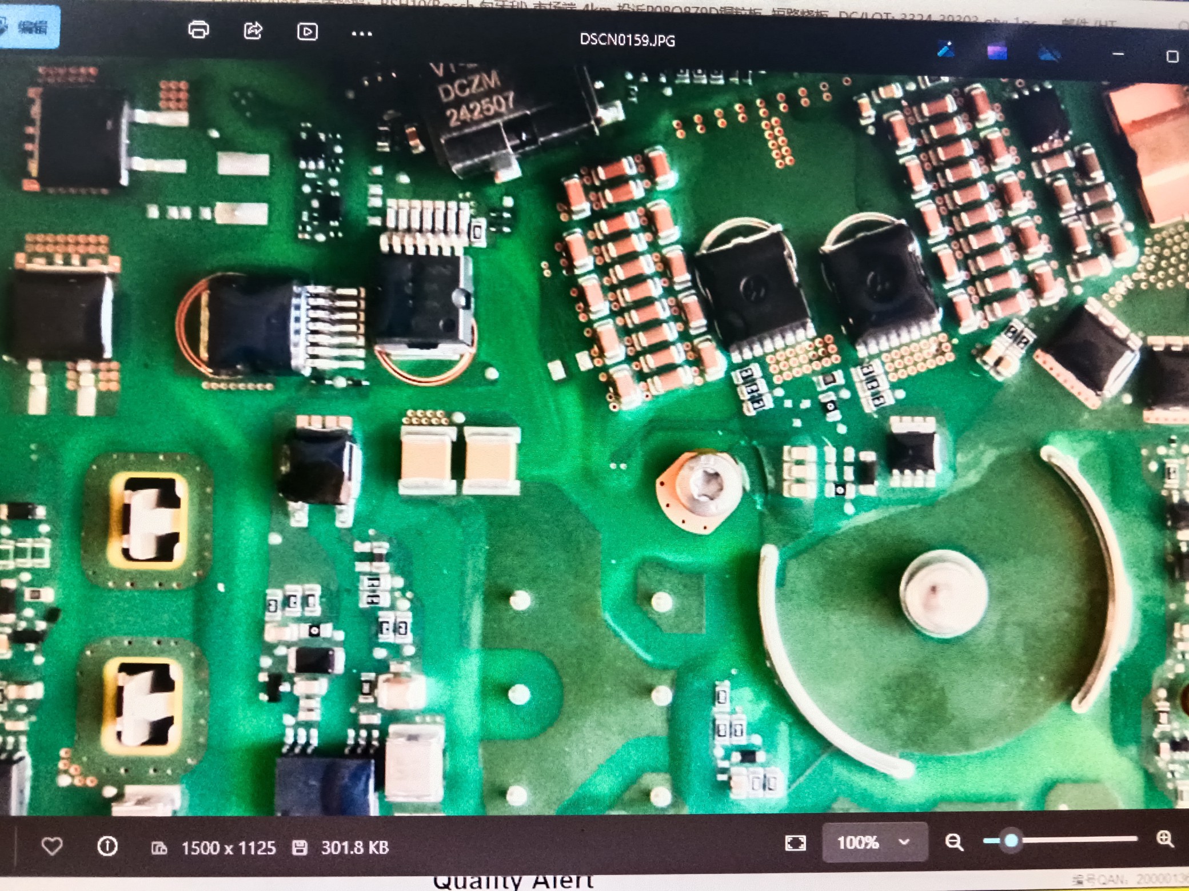Click the zoom out magnifier icon

tap(953, 842)
